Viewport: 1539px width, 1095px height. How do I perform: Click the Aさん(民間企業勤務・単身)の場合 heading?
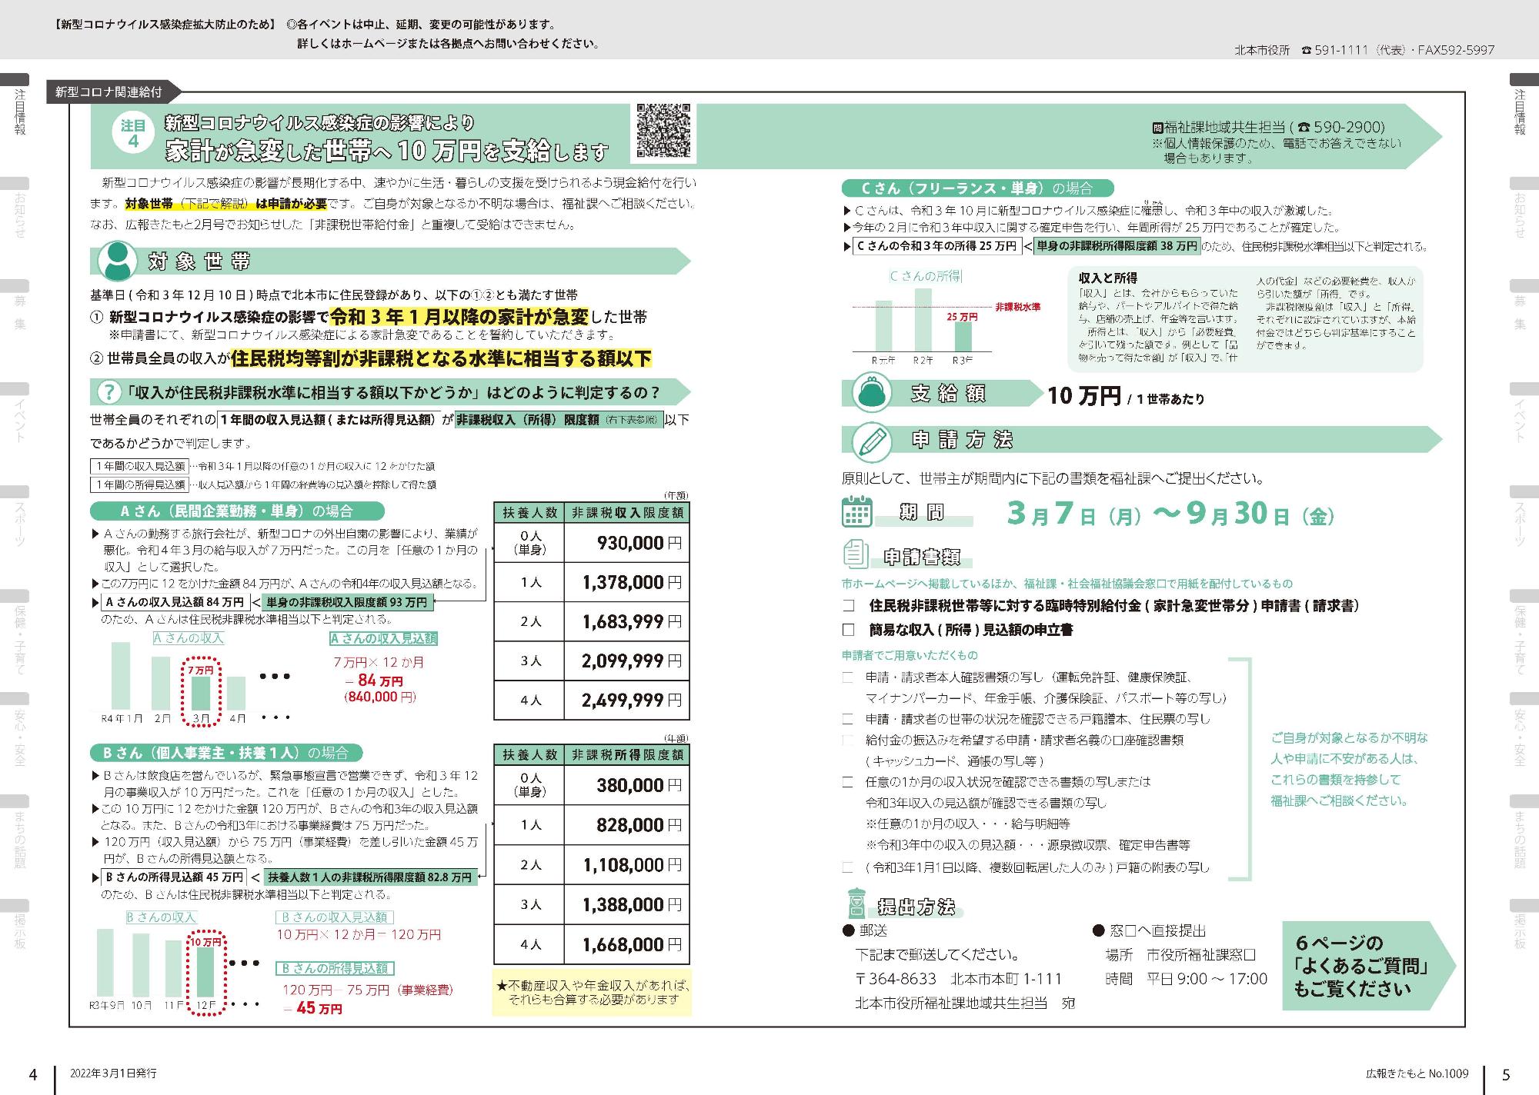[237, 511]
